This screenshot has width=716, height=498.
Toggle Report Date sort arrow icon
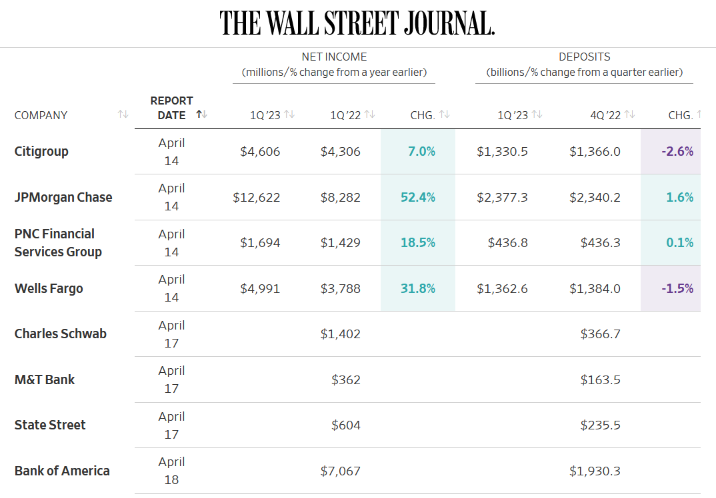(202, 114)
